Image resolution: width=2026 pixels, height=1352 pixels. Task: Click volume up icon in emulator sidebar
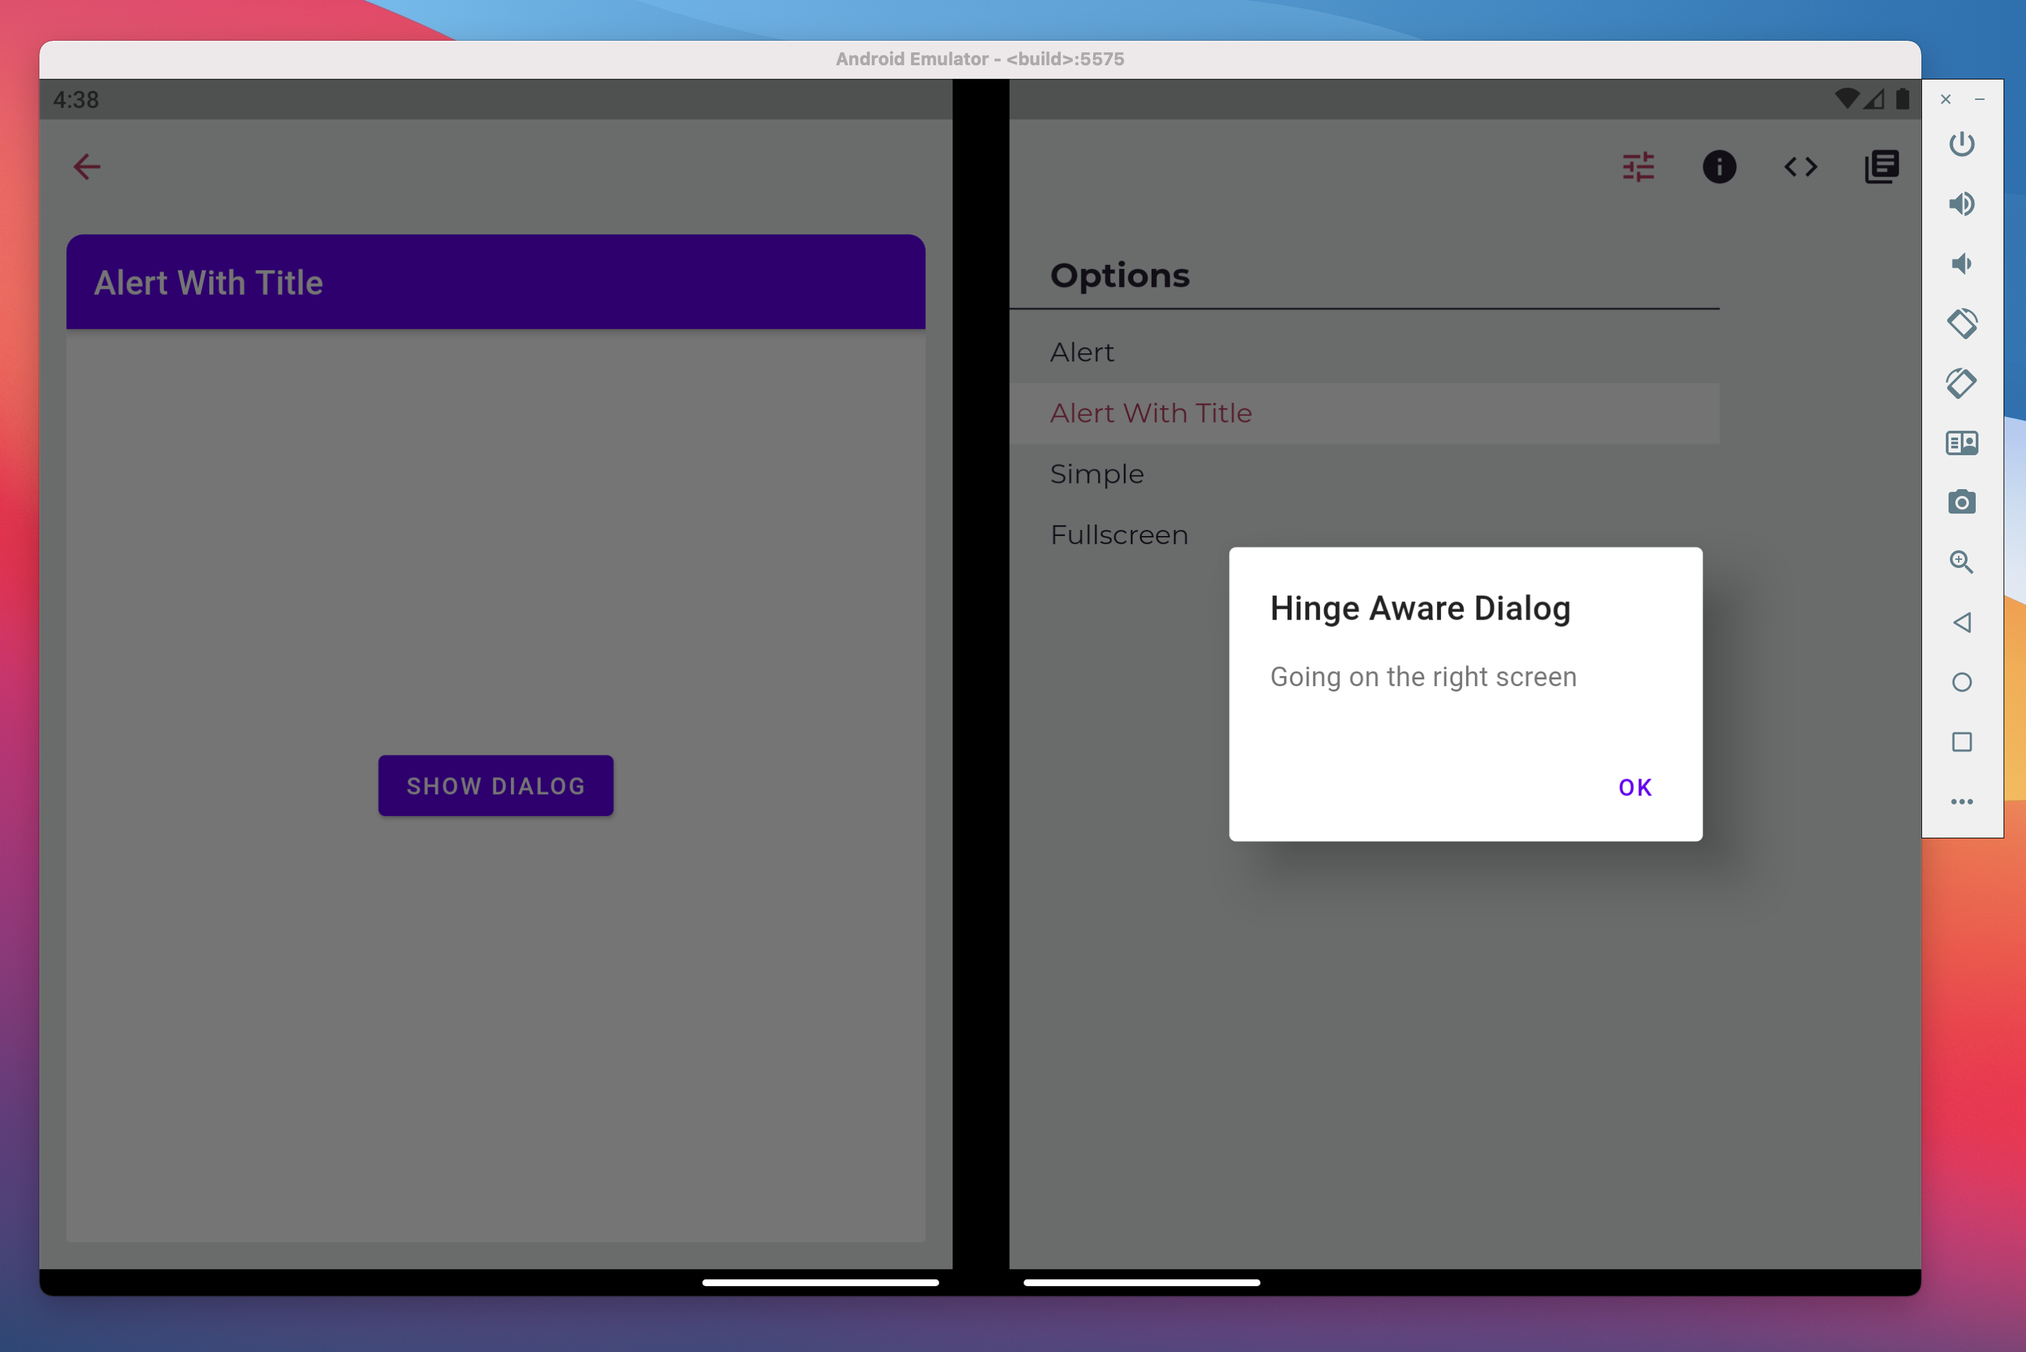[x=1961, y=204]
